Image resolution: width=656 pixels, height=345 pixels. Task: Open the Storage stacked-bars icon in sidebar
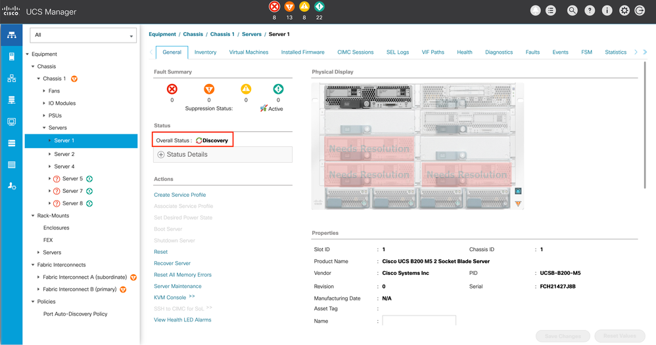[11, 143]
